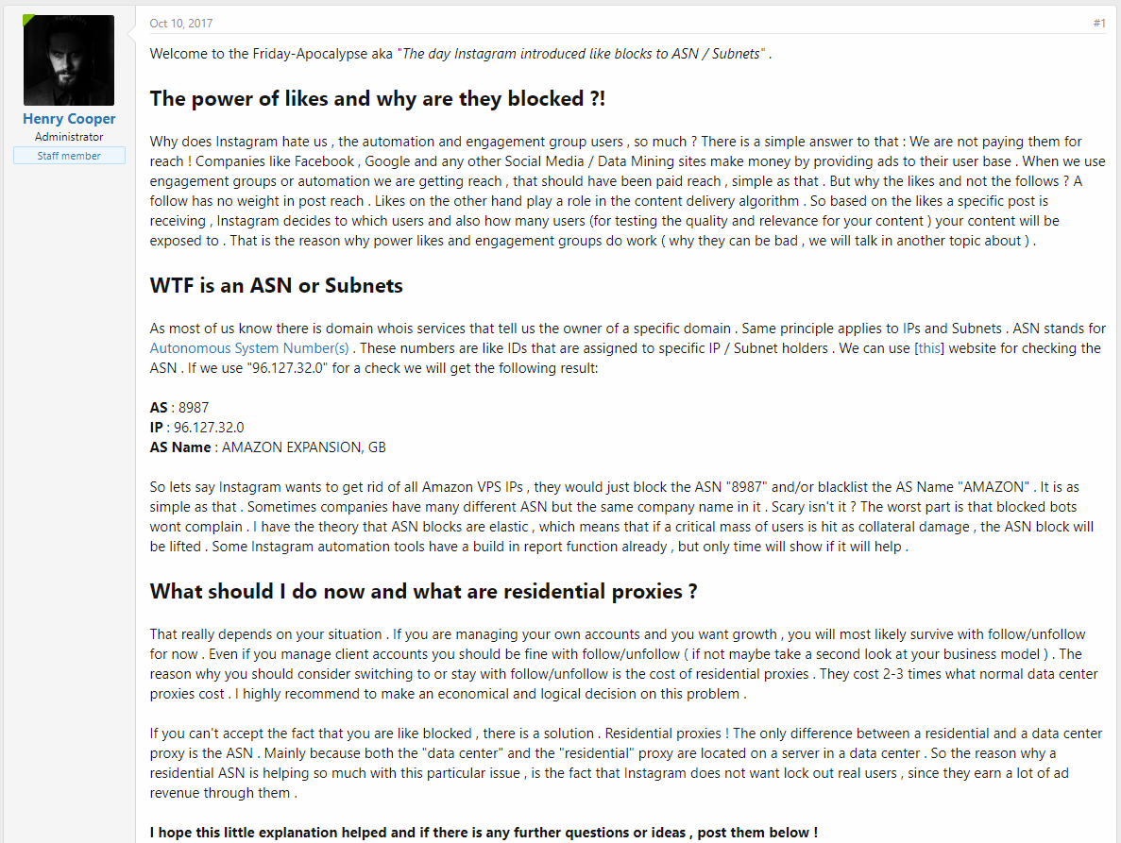The image size is (1121, 843).
Task: Open the Henry Cooper username link
Action: coord(69,119)
